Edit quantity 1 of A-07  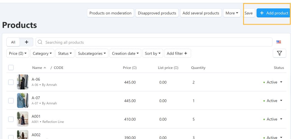194,101
